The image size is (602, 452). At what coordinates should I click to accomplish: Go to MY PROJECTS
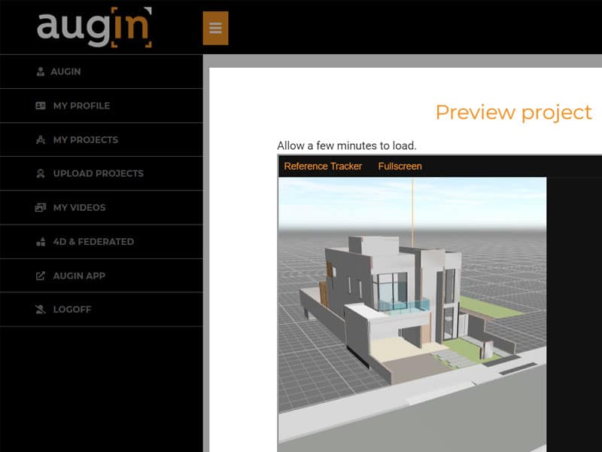[x=102, y=139]
